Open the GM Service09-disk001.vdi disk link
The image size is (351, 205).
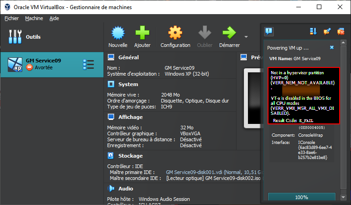(214, 172)
